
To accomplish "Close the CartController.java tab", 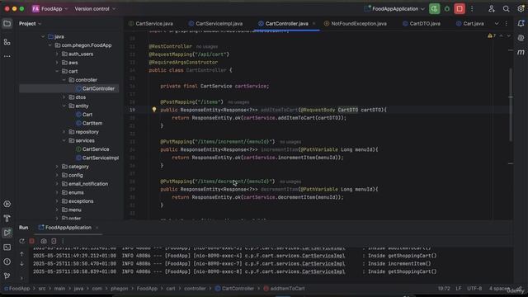I will (313, 24).
